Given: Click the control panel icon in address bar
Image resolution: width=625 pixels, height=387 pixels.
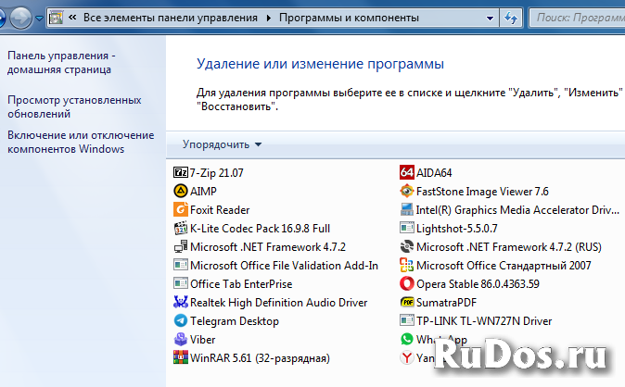Looking at the screenshot, I should point(57,18).
